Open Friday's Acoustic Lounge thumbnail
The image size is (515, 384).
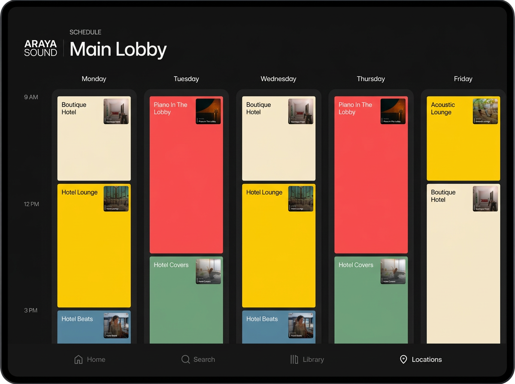click(x=485, y=111)
